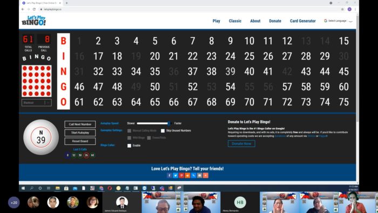378x213 pixels.
Task: Share on Twitter via the bird icon
Action: pos(175,175)
